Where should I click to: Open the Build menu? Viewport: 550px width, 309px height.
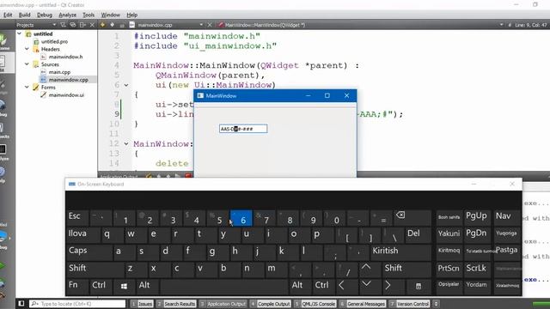point(24,15)
